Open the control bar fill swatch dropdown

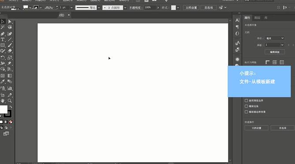coord(30,7)
